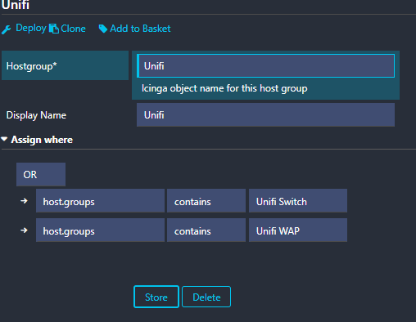Open the Add to Basket link
416x322 pixels.
(x=140, y=29)
